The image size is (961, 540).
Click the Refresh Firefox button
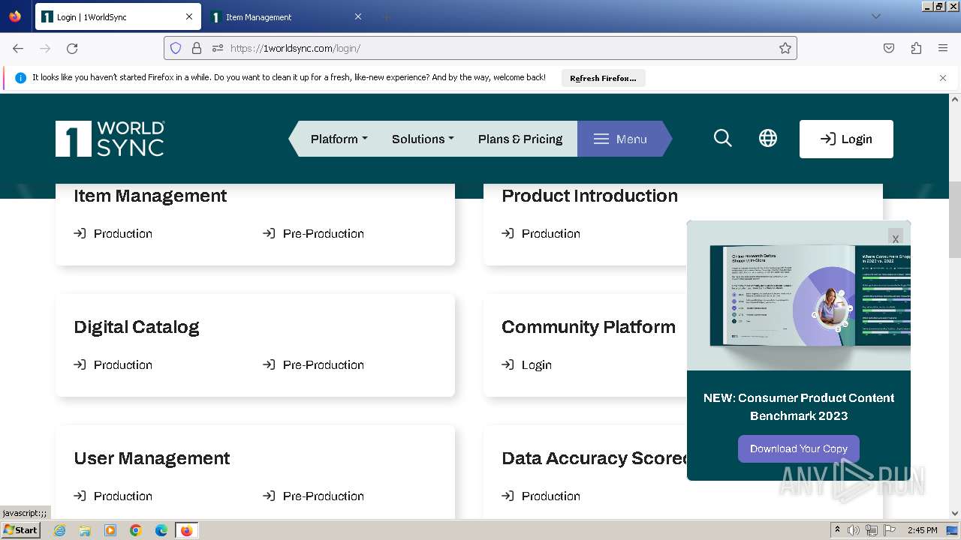tap(603, 78)
